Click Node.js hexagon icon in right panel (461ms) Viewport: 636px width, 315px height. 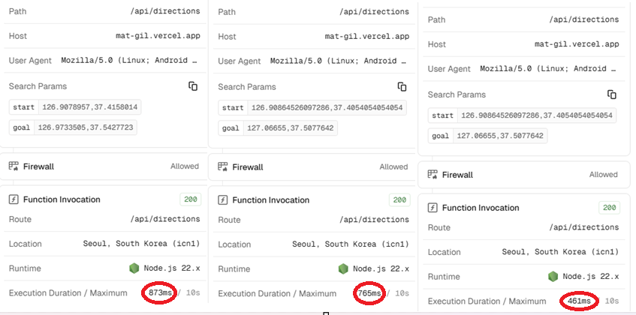pyautogui.click(x=553, y=277)
